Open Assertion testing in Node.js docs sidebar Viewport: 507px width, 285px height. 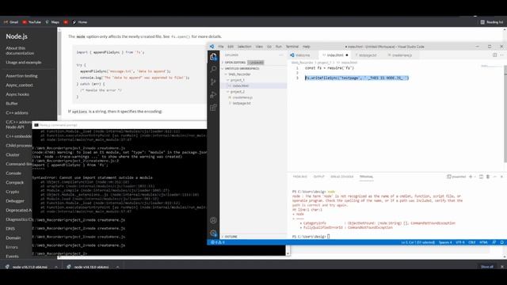tap(21, 76)
